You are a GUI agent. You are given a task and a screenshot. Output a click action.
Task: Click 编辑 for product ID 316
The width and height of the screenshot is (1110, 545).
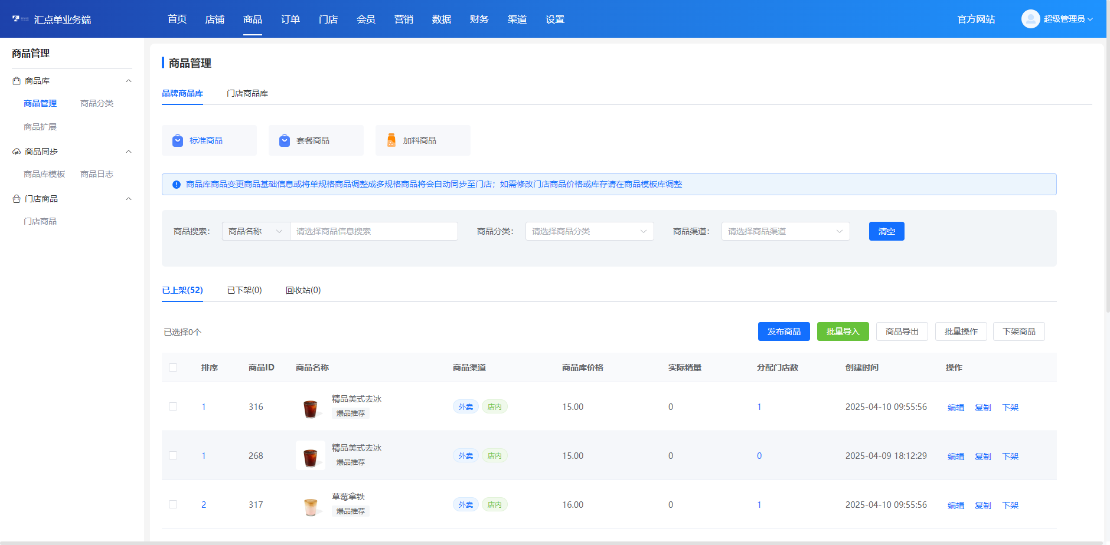click(x=956, y=408)
